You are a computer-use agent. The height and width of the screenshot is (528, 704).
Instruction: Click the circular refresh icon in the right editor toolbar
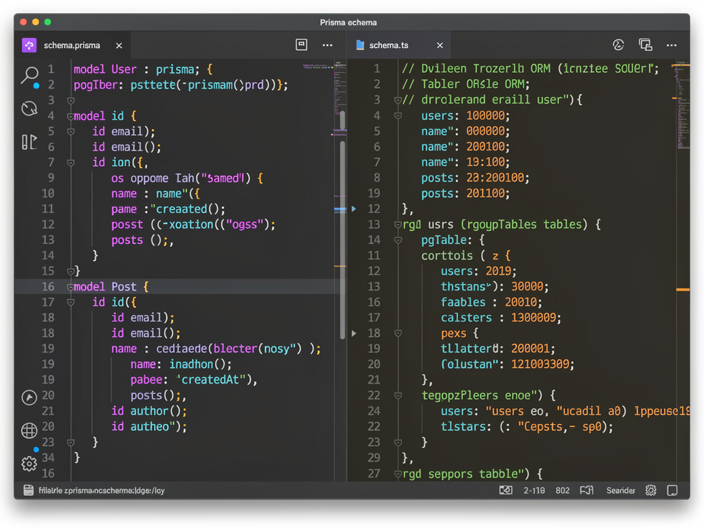618,45
